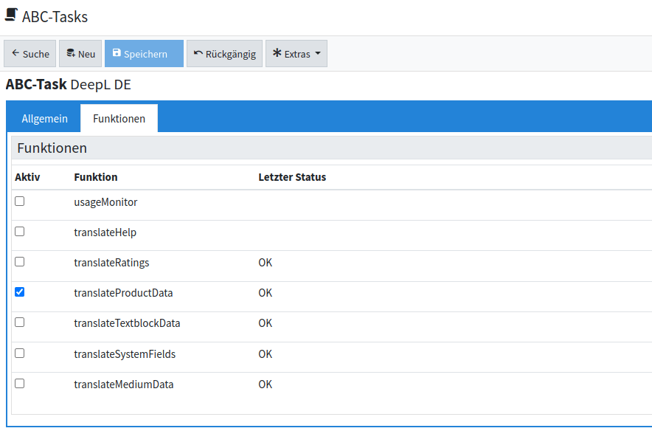652x431 pixels.
Task: Click the Funktionen section header bar
Action: point(332,148)
